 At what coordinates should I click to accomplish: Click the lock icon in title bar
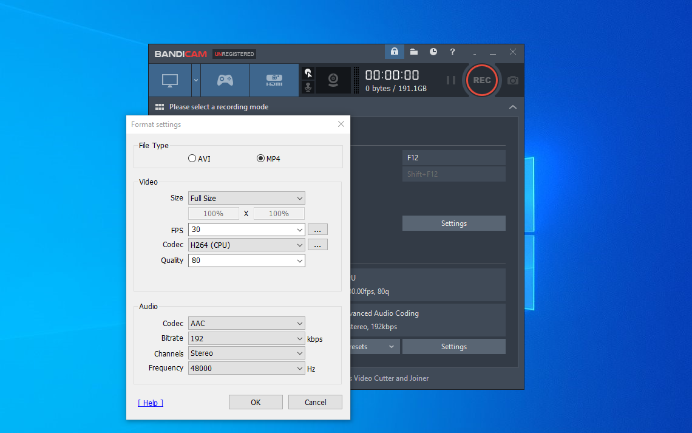395,52
